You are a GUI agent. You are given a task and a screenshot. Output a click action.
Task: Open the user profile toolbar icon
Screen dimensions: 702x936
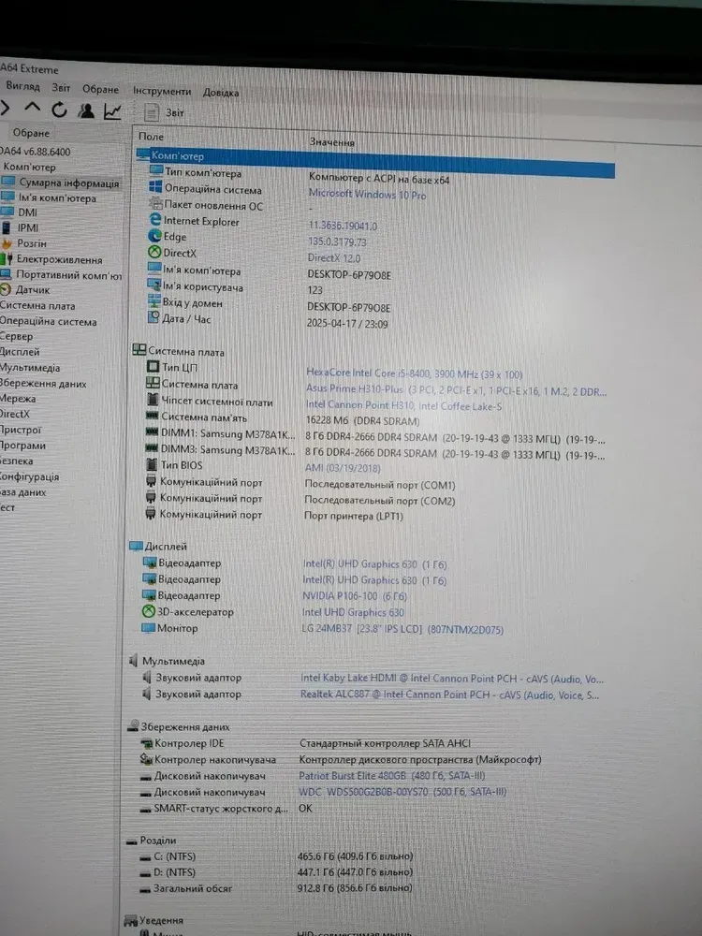coord(86,111)
